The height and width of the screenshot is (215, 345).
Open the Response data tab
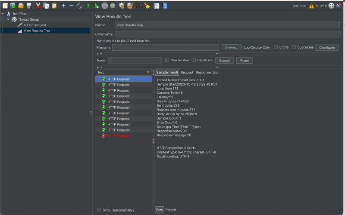pyautogui.click(x=207, y=72)
